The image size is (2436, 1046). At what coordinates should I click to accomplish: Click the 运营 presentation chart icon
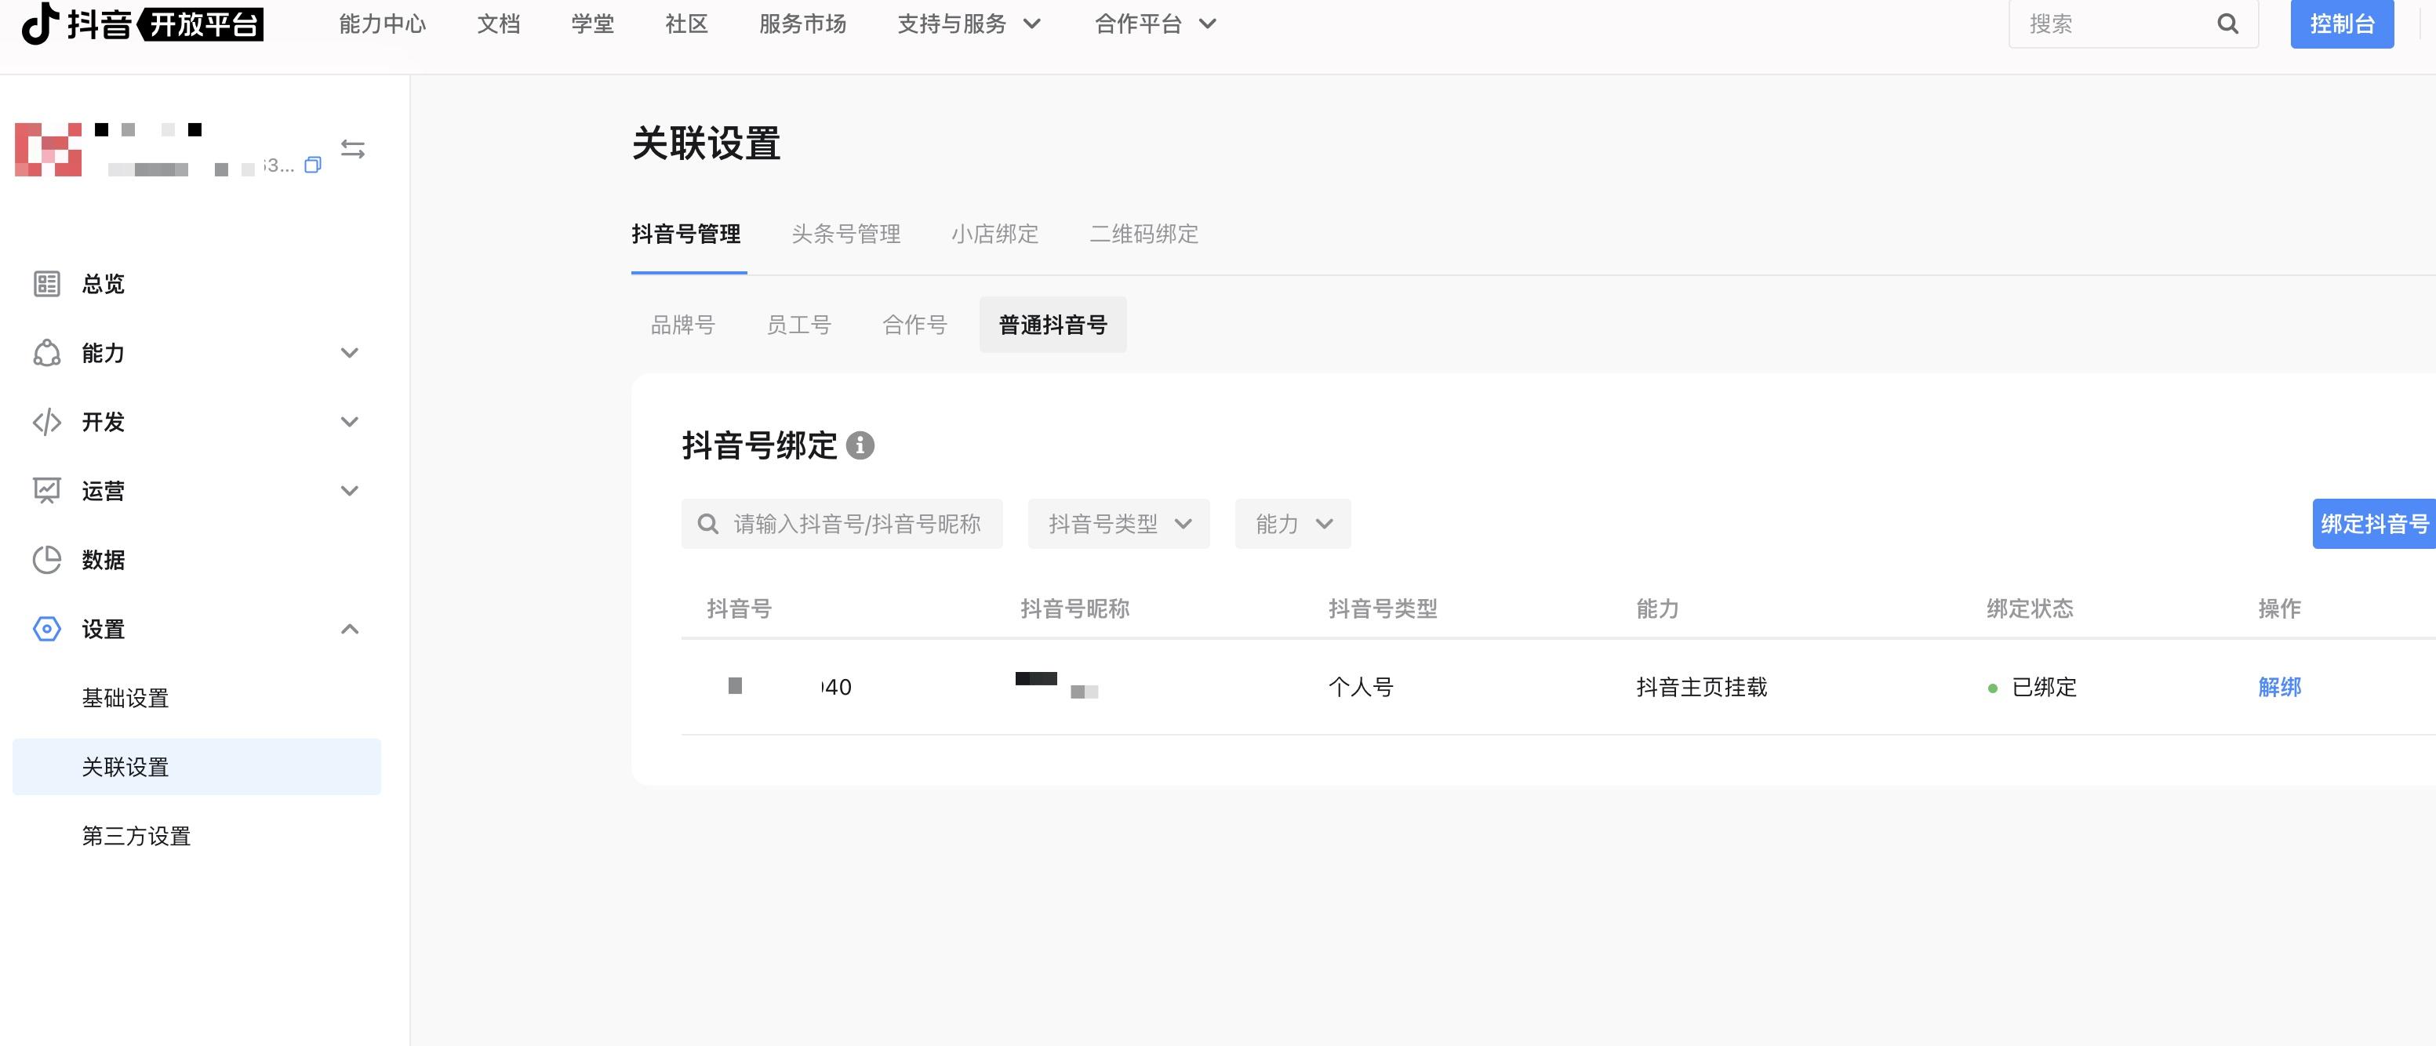click(46, 491)
